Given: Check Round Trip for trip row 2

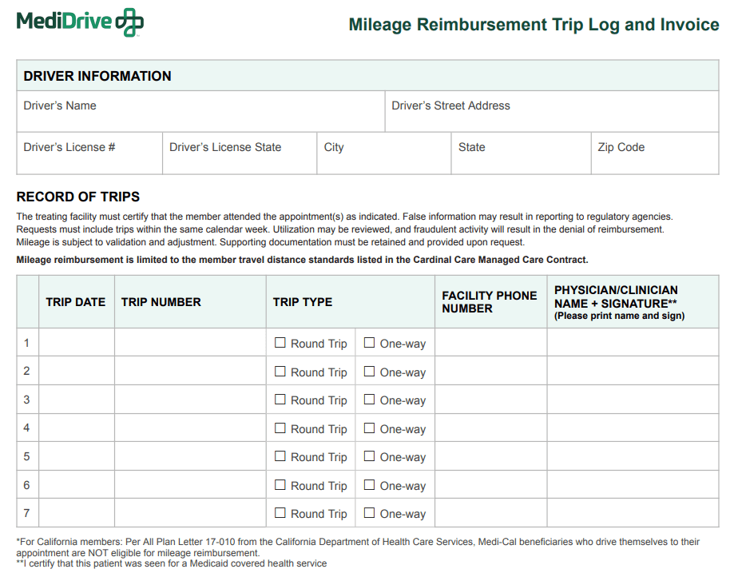Looking at the screenshot, I should click(x=280, y=371).
